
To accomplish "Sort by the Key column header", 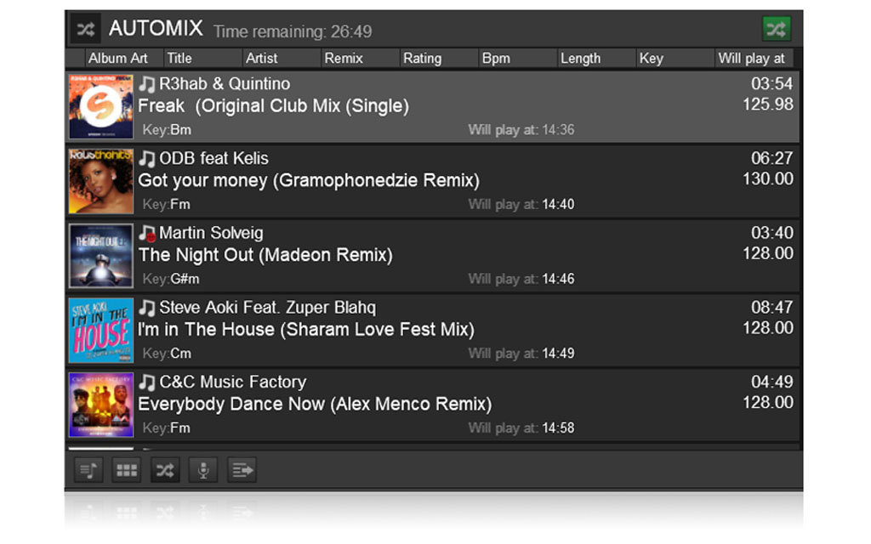I will 675,59.
